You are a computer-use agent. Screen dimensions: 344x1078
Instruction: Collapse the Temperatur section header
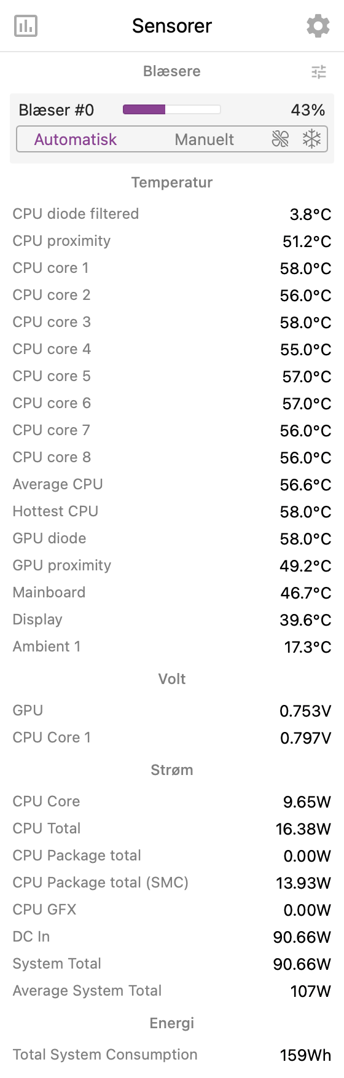point(172,183)
